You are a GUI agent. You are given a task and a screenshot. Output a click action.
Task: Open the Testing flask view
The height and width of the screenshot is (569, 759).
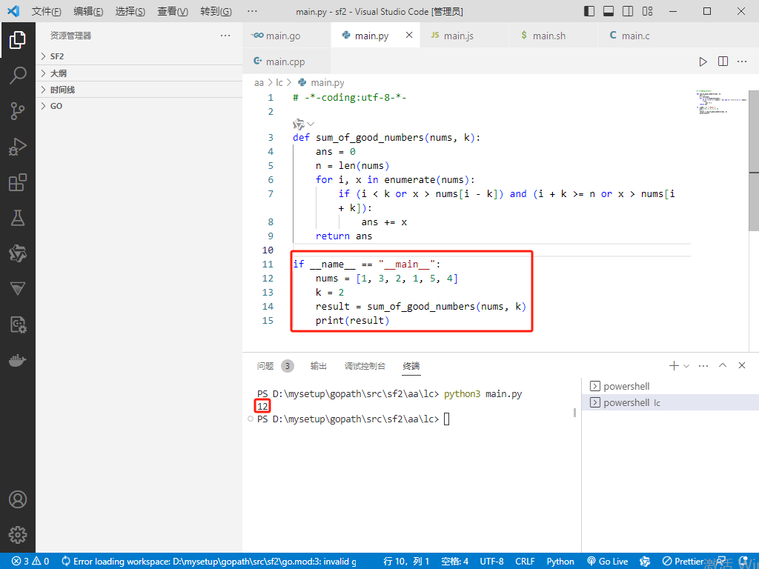coord(18,218)
